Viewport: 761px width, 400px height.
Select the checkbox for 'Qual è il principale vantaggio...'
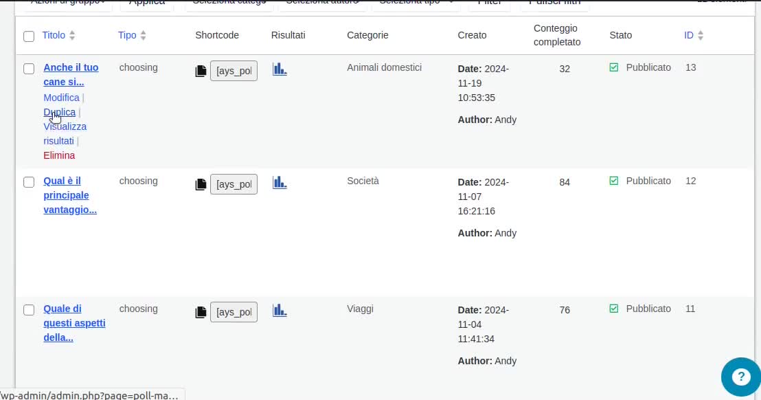click(x=29, y=182)
